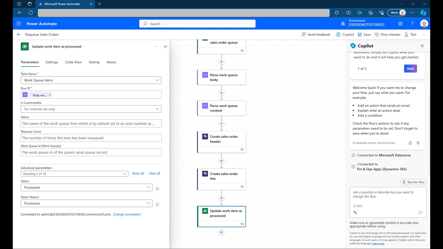Open the Learn more link in Copilot disclaimer
Screen dimensions: 443x249
378,243
